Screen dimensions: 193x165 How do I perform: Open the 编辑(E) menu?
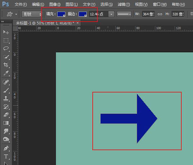(38, 4)
